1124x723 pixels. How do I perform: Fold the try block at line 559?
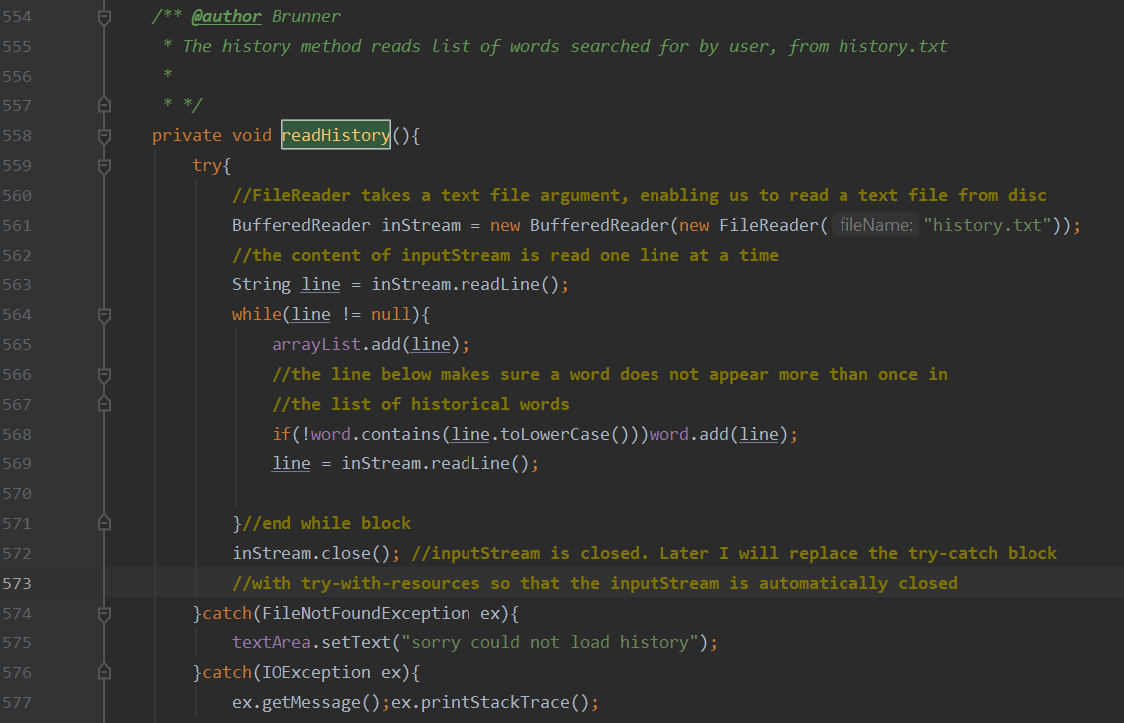tap(104, 166)
